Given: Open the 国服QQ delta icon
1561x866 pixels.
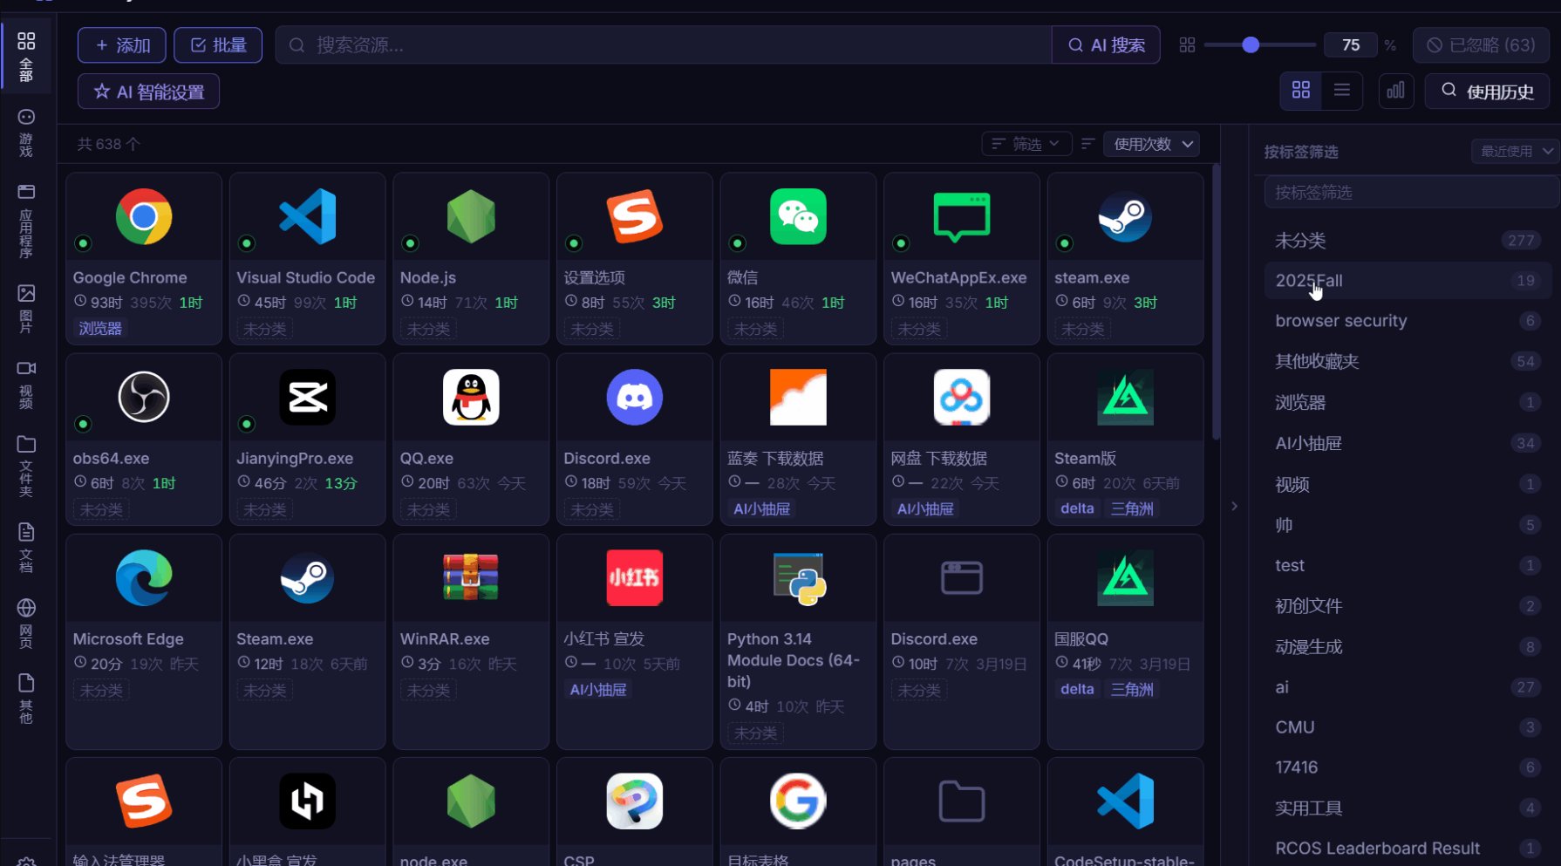Looking at the screenshot, I should (x=1125, y=577).
